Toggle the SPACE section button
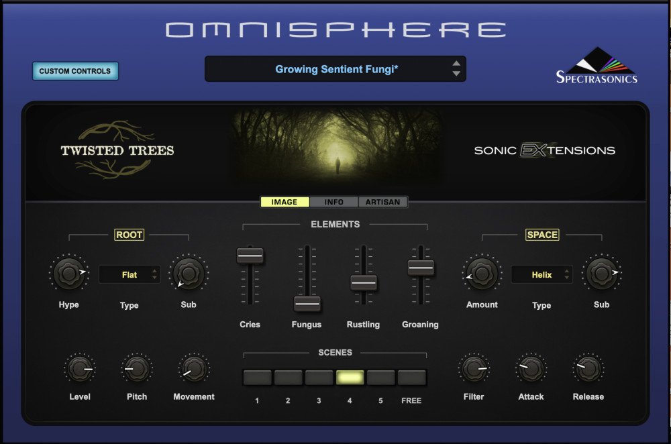 point(542,235)
